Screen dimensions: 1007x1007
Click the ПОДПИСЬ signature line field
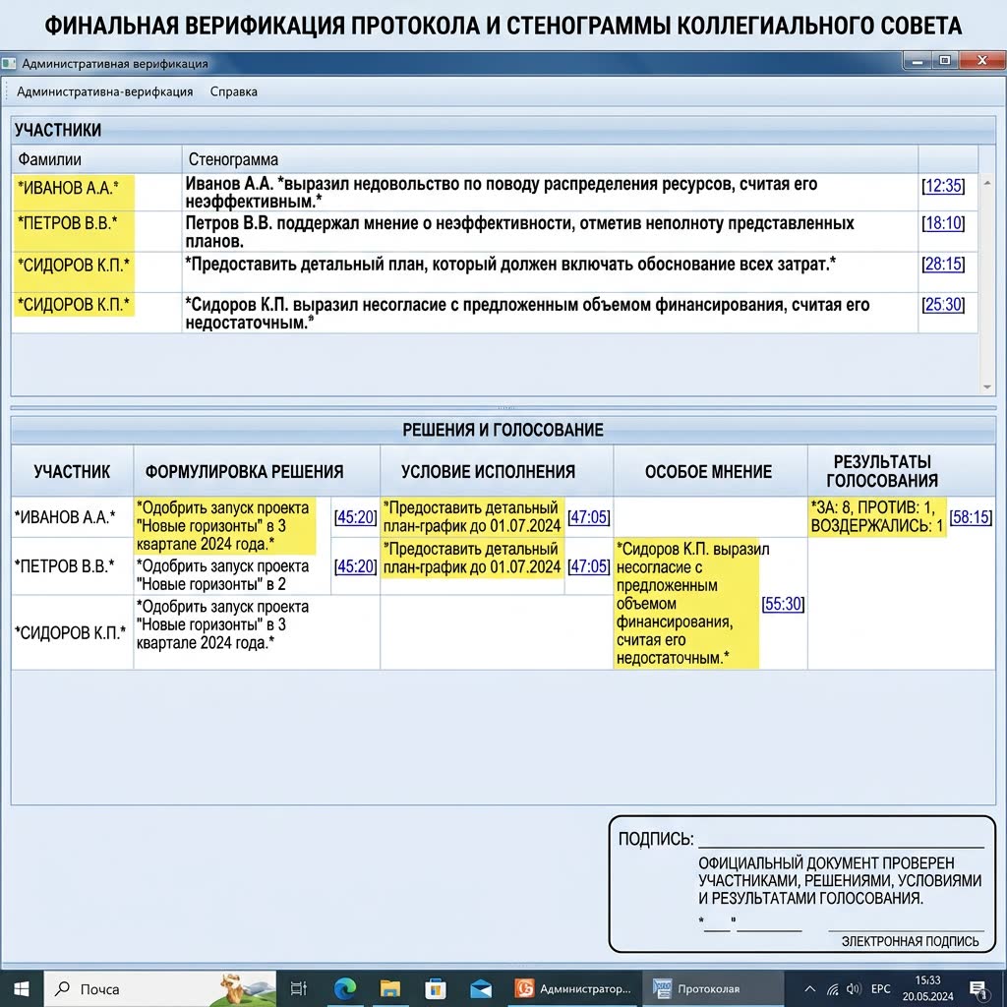pyautogui.click(x=841, y=839)
